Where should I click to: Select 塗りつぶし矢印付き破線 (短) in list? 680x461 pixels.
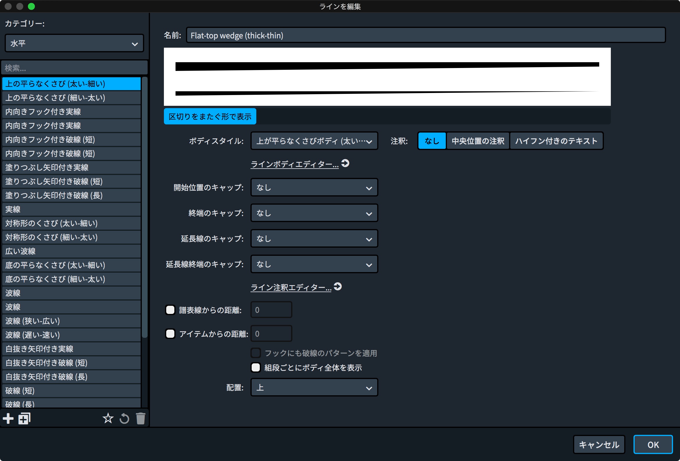pos(71,181)
